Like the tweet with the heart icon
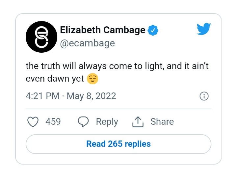The image size is (237, 180). click(x=33, y=122)
